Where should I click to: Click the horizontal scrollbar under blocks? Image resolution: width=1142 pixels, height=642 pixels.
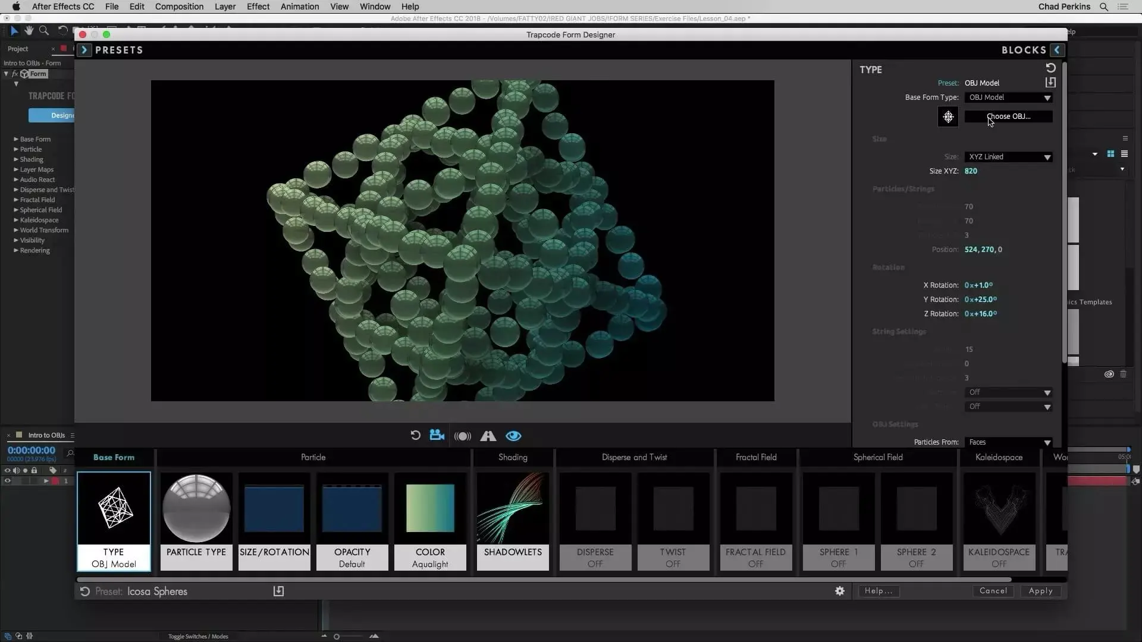click(x=544, y=580)
